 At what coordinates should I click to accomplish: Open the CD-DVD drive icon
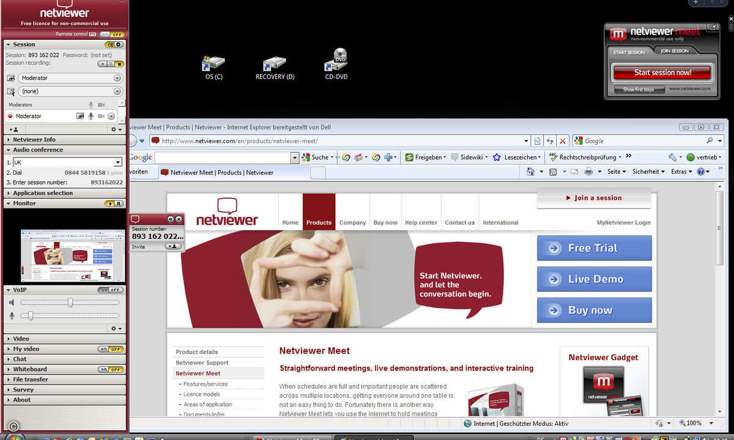336,65
